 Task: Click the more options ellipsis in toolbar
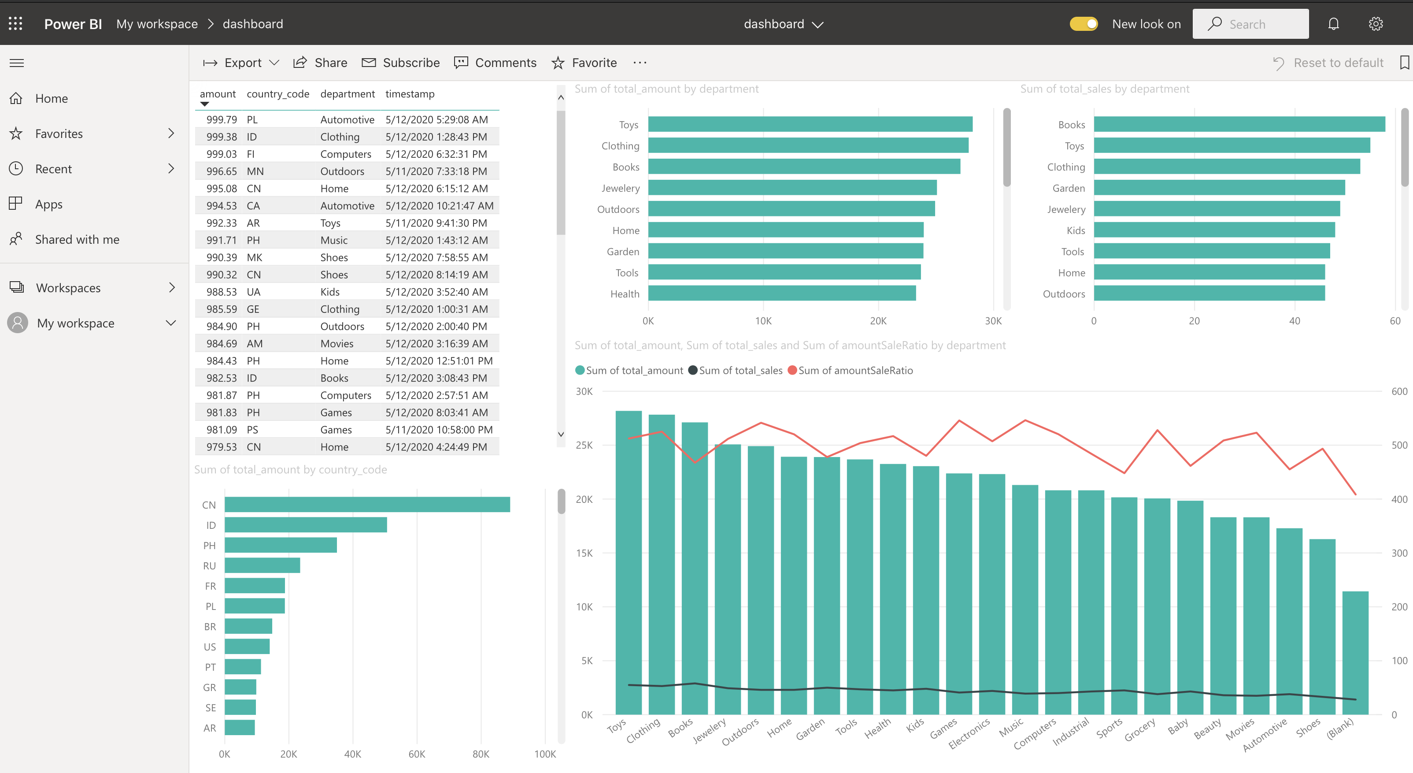640,63
